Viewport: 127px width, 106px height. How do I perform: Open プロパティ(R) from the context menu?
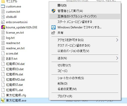[x=85, y=96]
